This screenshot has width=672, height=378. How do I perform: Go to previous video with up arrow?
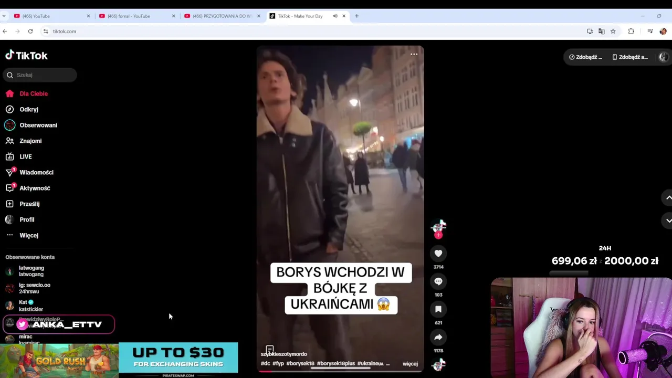(668, 198)
